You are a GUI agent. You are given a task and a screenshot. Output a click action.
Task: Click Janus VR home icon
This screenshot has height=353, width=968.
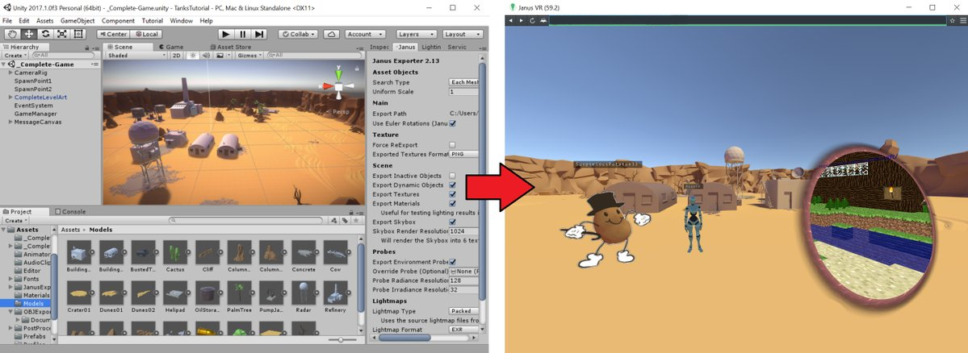pos(543,20)
